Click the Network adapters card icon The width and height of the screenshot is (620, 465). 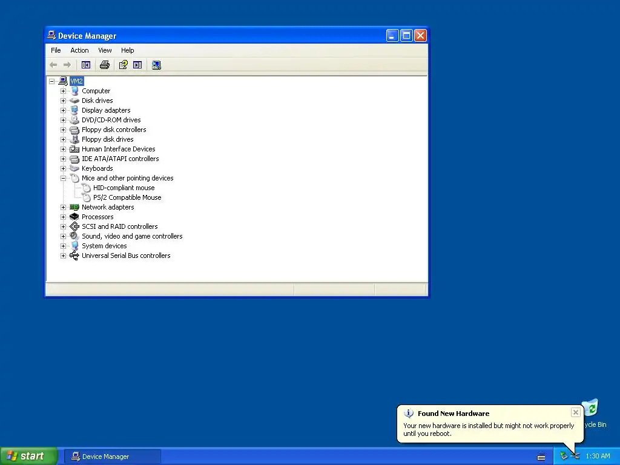[74, 207]
